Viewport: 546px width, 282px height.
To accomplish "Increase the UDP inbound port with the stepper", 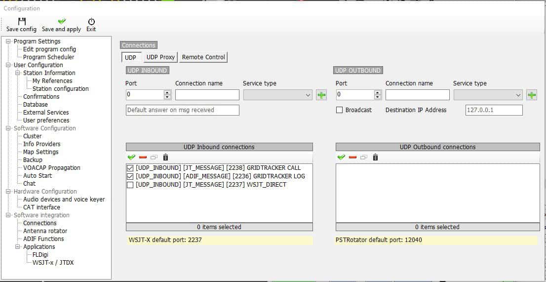I will coord(167,92).
